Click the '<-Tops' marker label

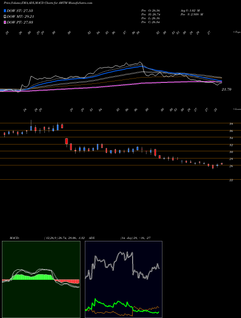pos(237,32)
